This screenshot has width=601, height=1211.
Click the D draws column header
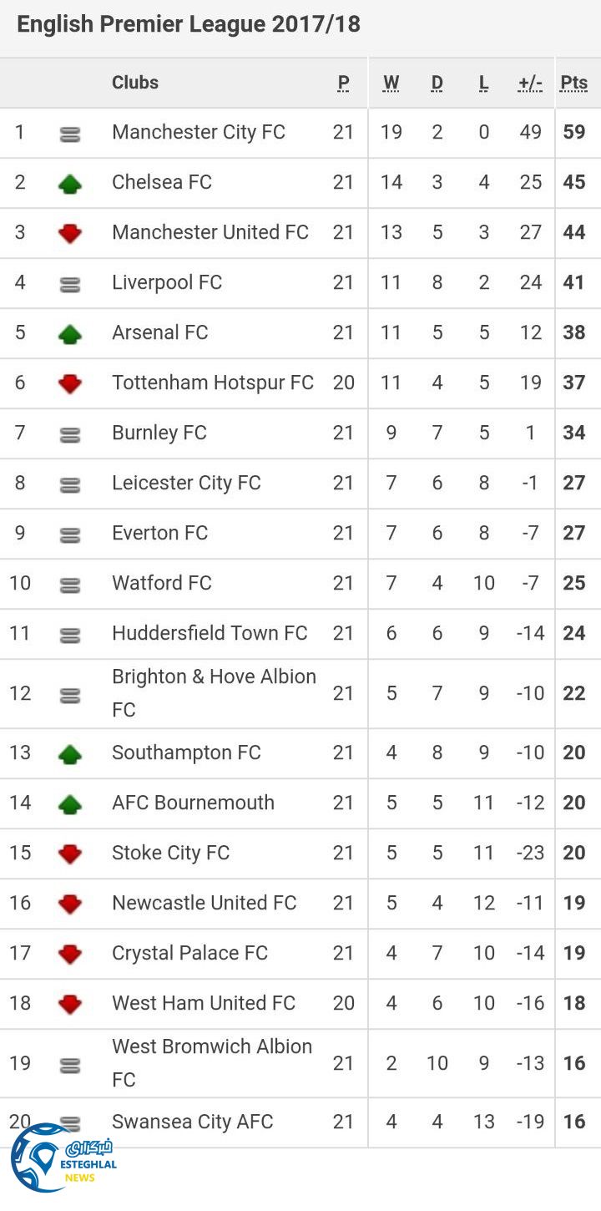click(x=437, y=83)
